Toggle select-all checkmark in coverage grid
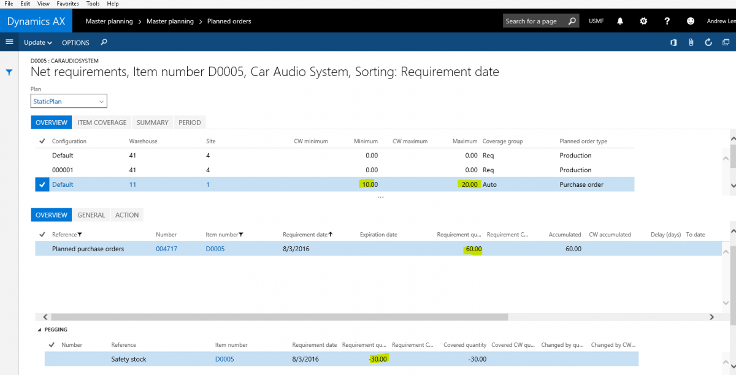The height and width of the screenshot is (375, 736). pos(42,141)
